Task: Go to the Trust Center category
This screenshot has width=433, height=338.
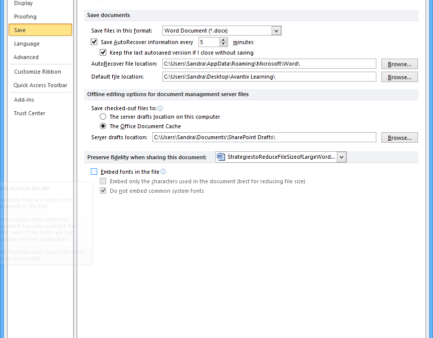Action: pos(30,113)
